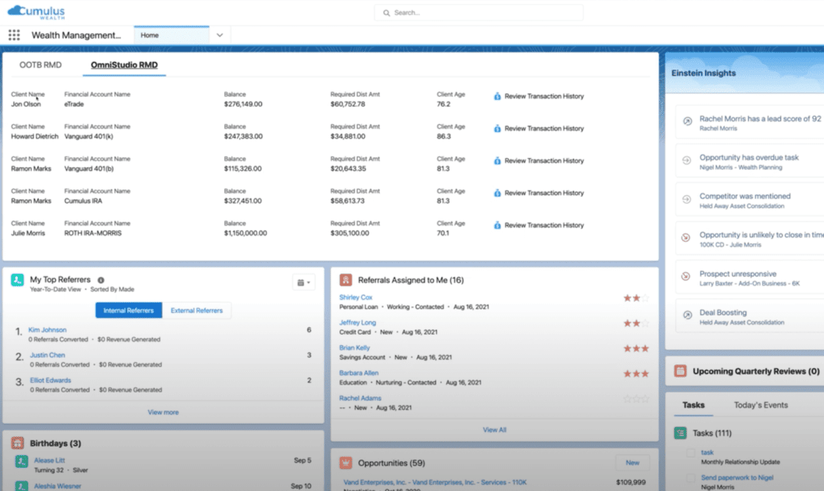
Task: Click the global Search field
Action: click(478, 12)
